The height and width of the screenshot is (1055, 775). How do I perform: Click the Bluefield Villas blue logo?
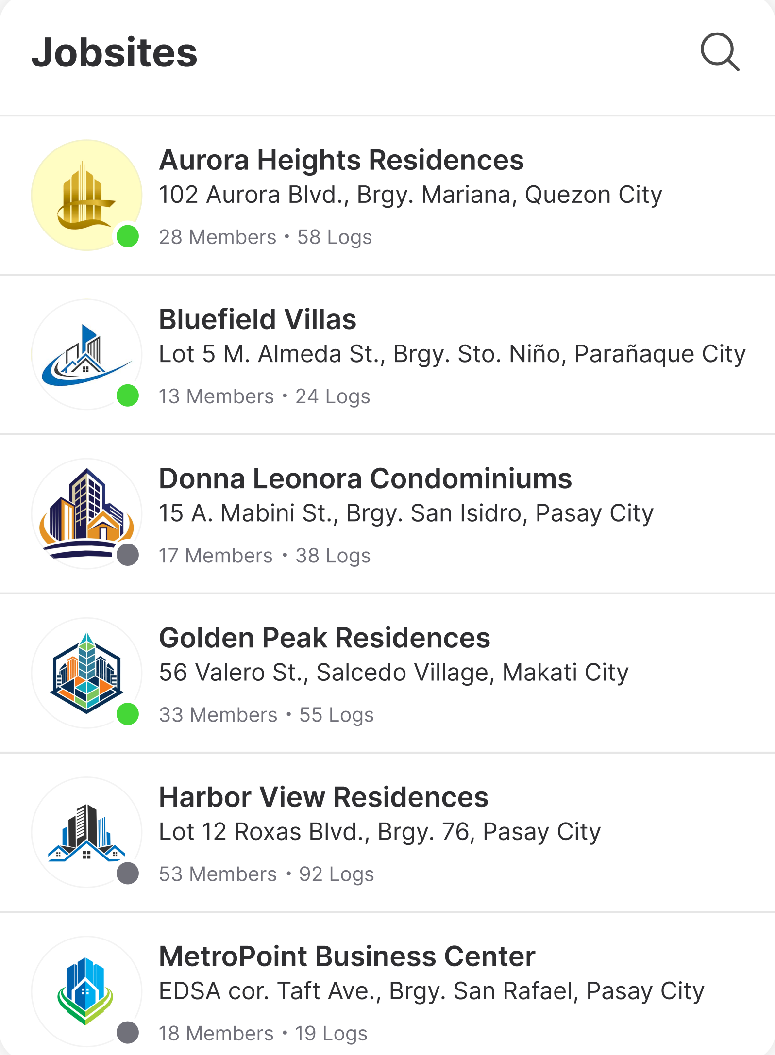(x=86, y=354)
